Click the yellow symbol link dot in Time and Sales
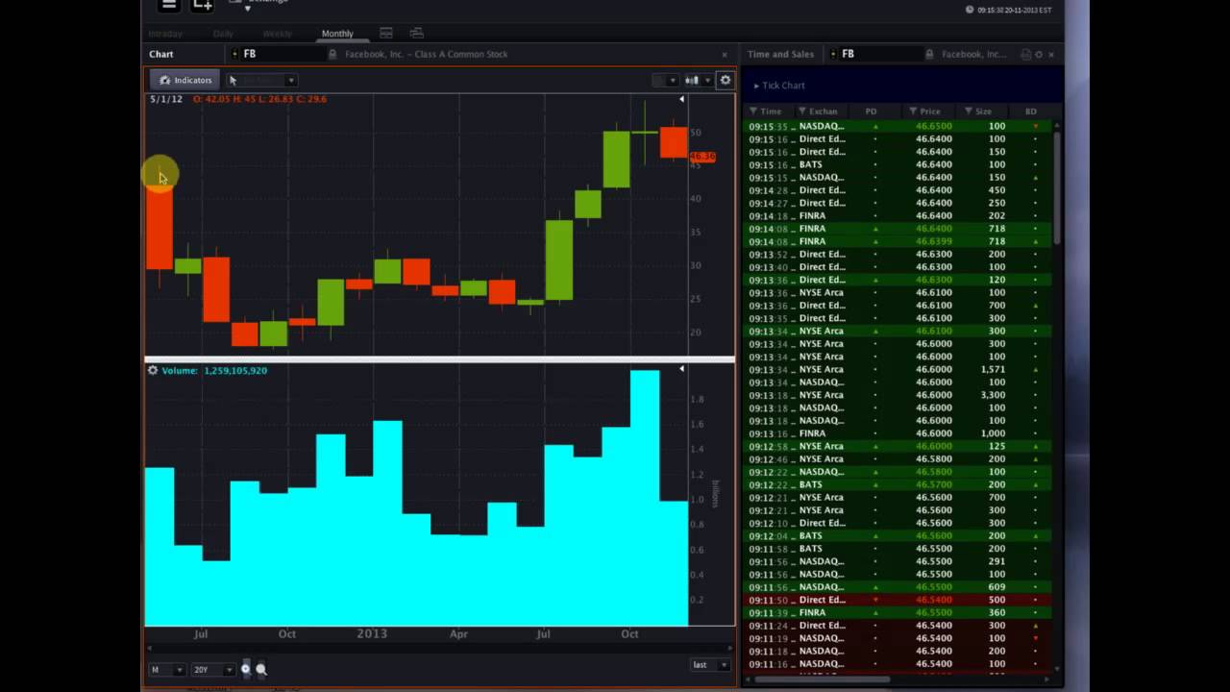This screenshot has height=692, width=1230. 833,54
